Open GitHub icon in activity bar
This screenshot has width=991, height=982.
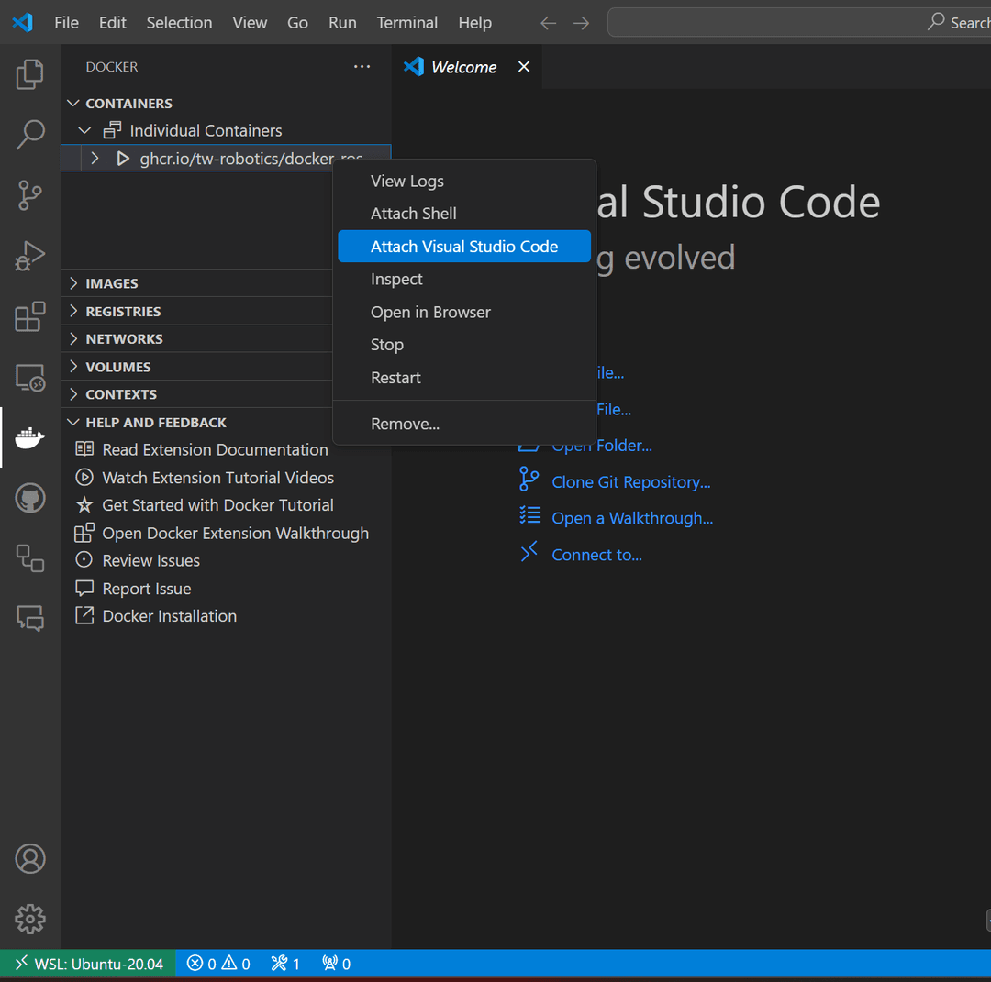(30, 499)
